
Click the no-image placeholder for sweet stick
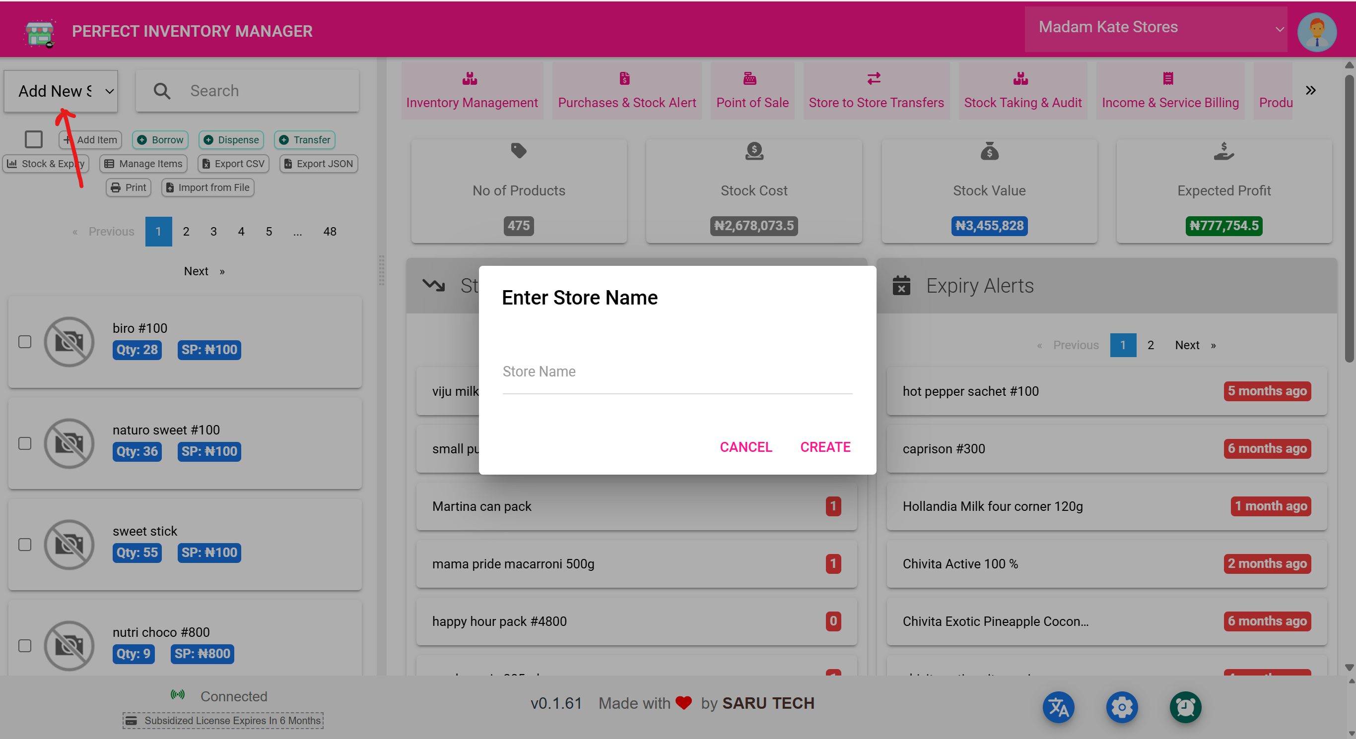[69, 545]
